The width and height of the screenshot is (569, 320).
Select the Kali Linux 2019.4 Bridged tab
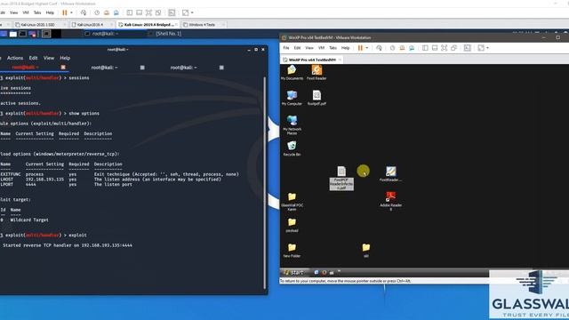[x=148, y=25]
